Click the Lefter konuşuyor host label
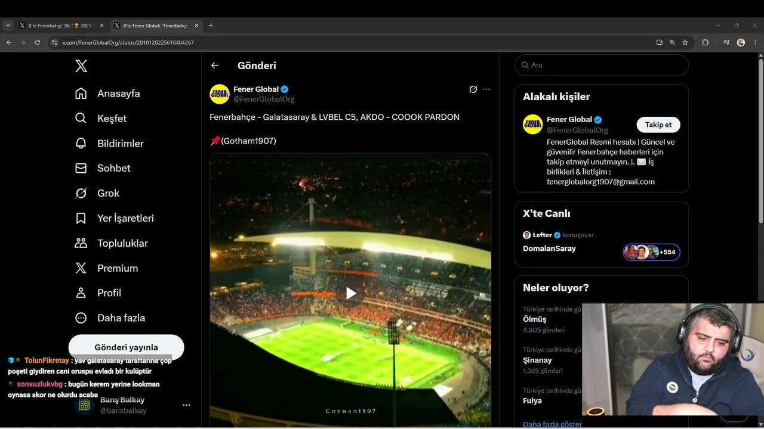764x429 pixels. tap(558, 235)
